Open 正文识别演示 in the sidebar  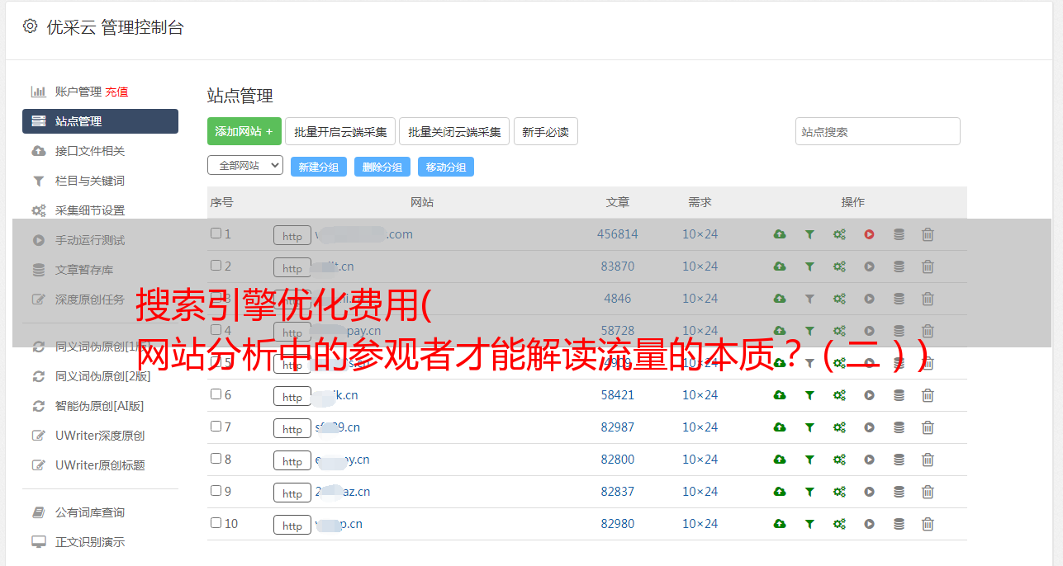click(90, 542)
